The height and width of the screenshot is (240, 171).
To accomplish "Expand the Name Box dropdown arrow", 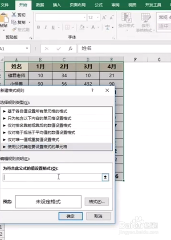I will click(x=27, y=49).
